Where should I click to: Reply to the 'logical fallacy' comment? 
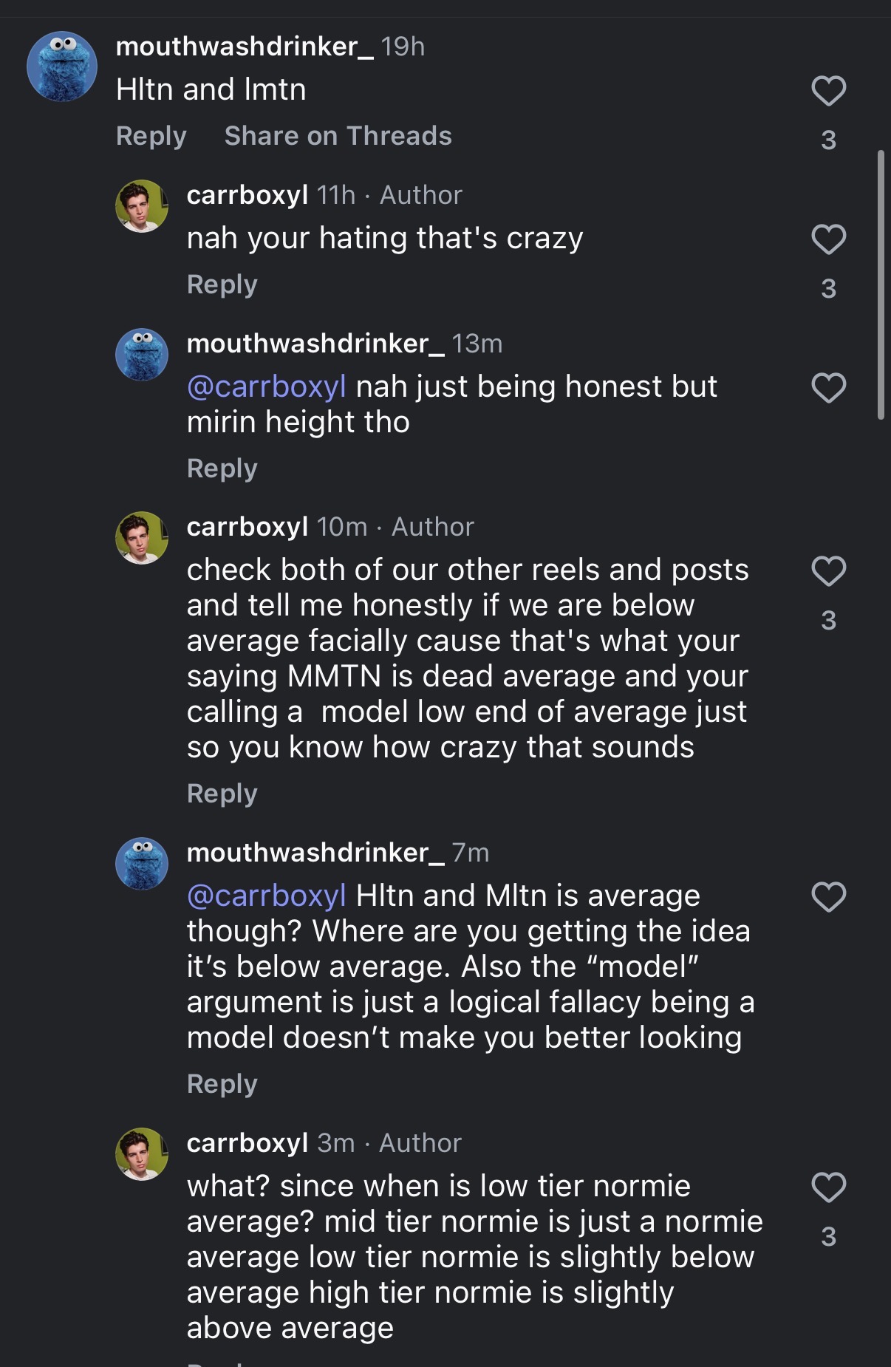(222, 1084)
